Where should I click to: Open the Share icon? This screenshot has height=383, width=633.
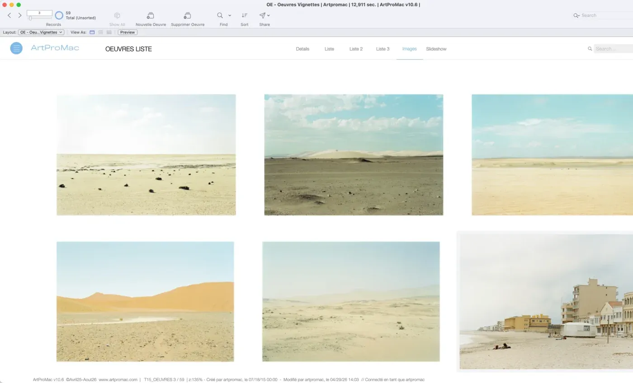point(262,15)
